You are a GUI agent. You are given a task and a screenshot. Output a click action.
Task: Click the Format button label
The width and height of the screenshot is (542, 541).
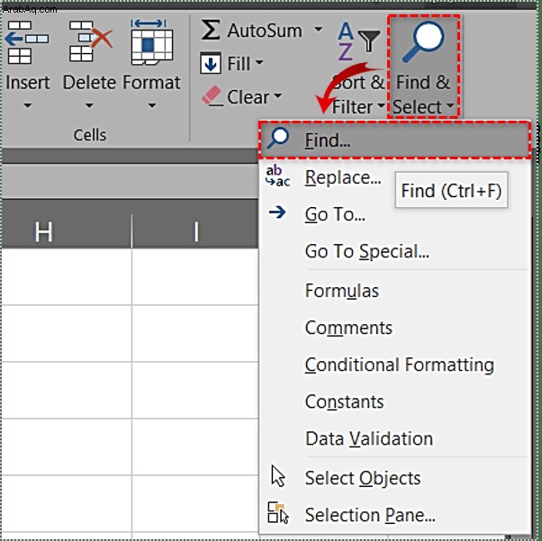pyautogui.click(x=152, y=83)
